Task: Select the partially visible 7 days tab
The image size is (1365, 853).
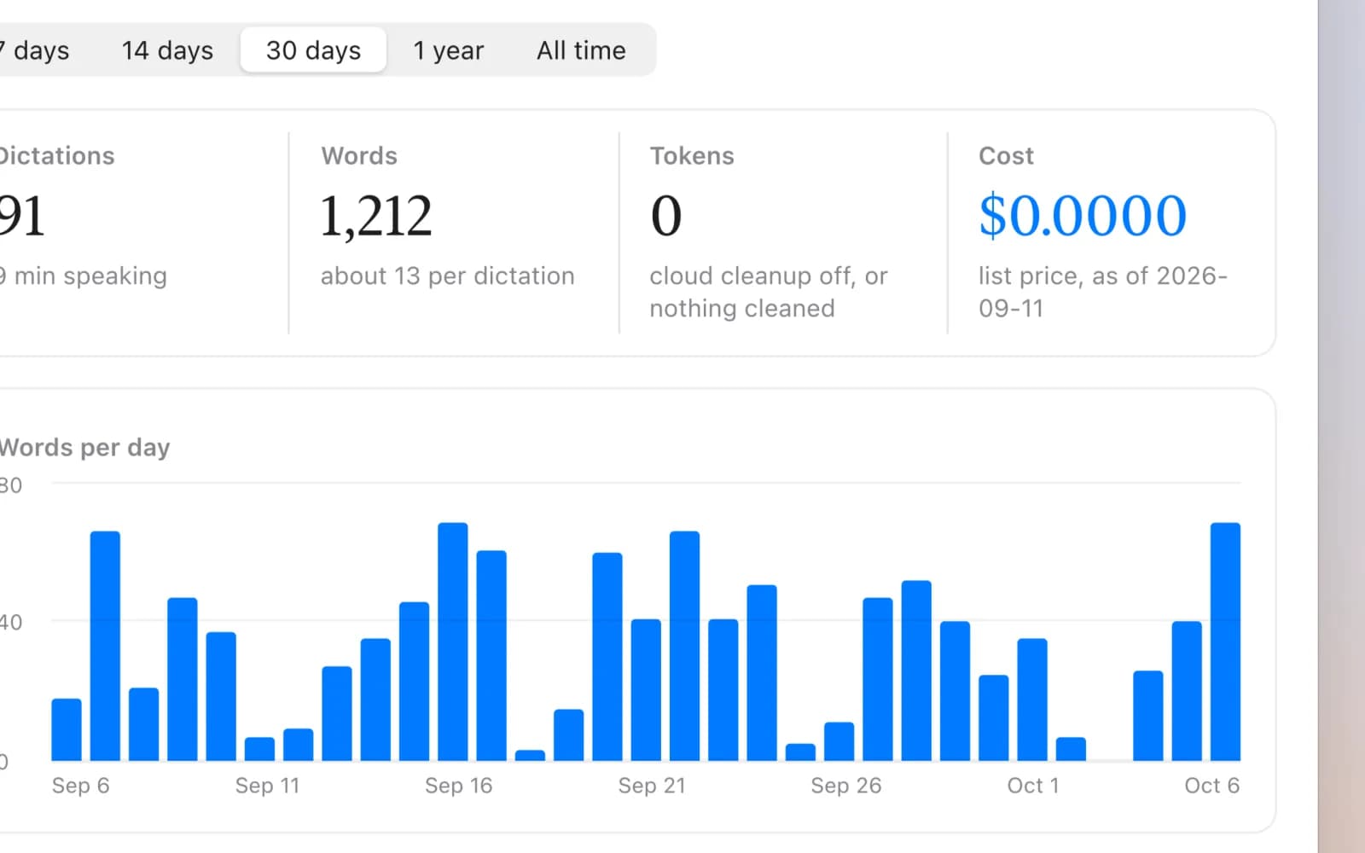Action: coord(36,50)
